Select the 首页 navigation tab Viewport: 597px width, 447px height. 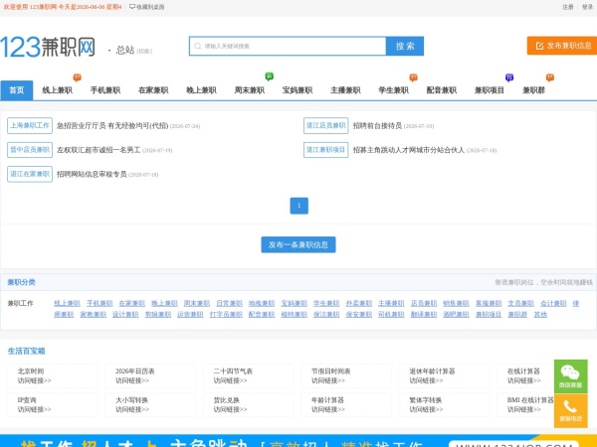[16, 90]
